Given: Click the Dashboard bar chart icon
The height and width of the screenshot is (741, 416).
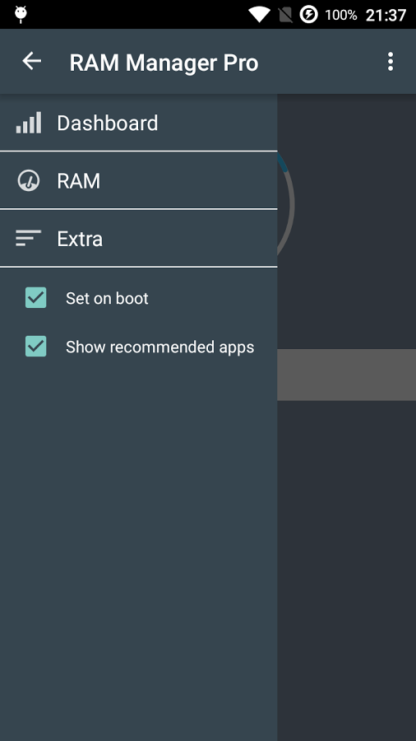Looking at the screenshot, I should pyautogui.click(x=29, y=123).
